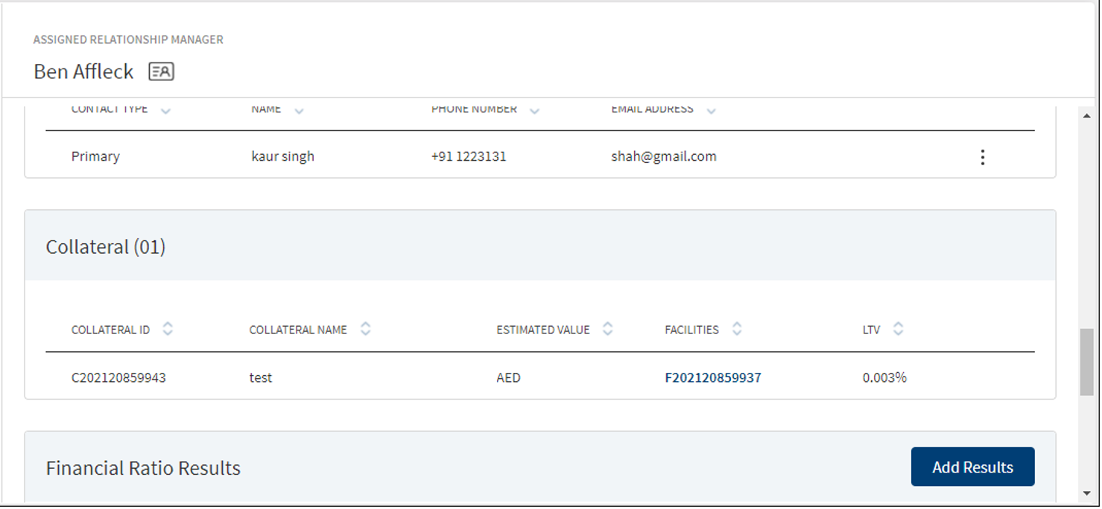This screenshot has height=509, width=1102.
Task: Open facility link F202120859937
Action: pos(713,378)
